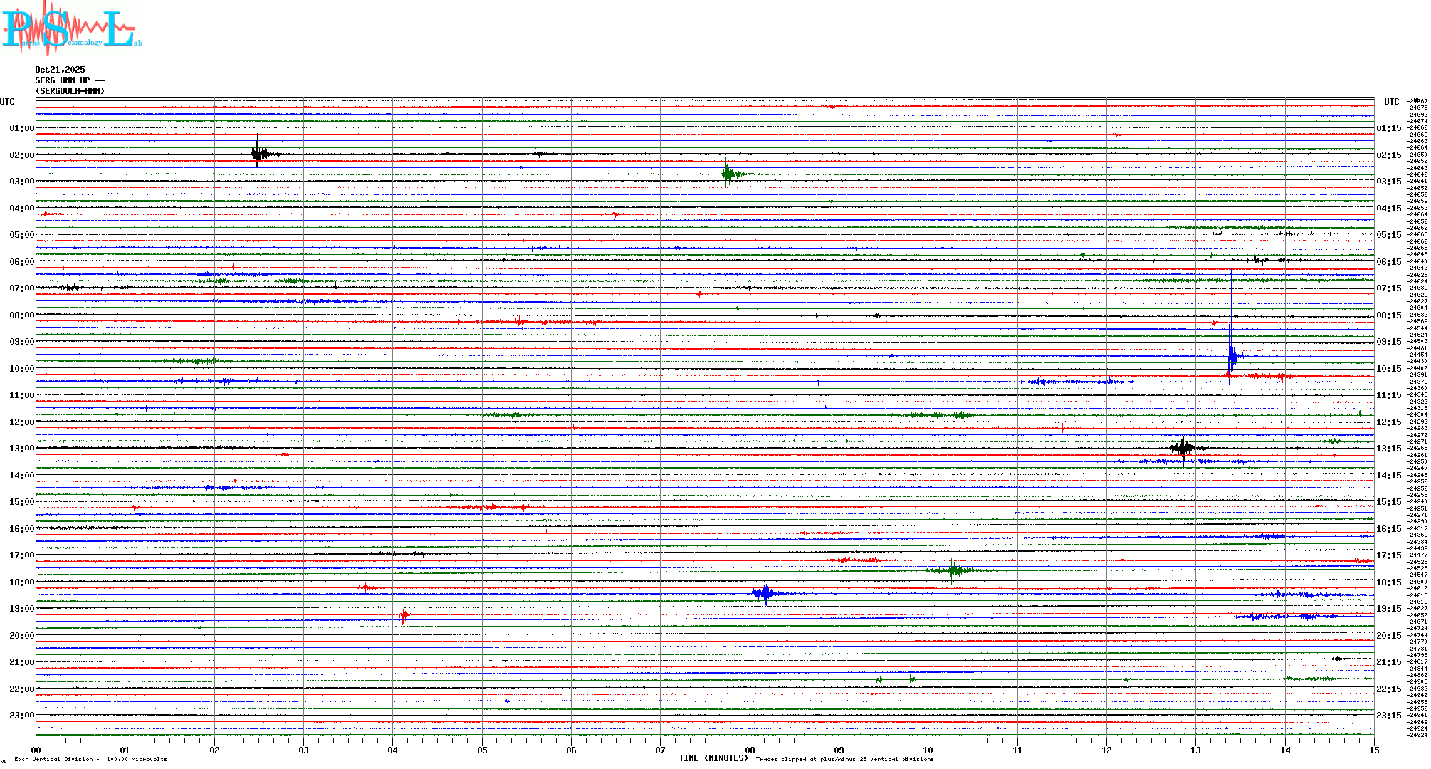Click the 08 minute mark on bottom axis
Viewport: 1431px width, 769px height.
(x=750, y=750)
